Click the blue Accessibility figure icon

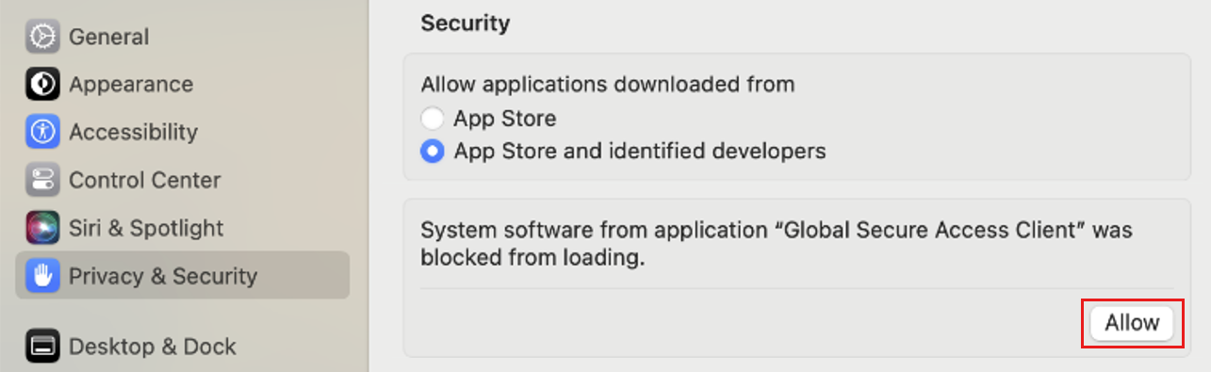[x=42, y=132]
